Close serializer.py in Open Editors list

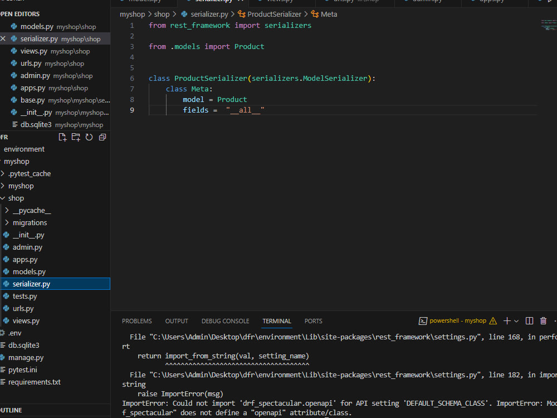click(x=3, y=39)
